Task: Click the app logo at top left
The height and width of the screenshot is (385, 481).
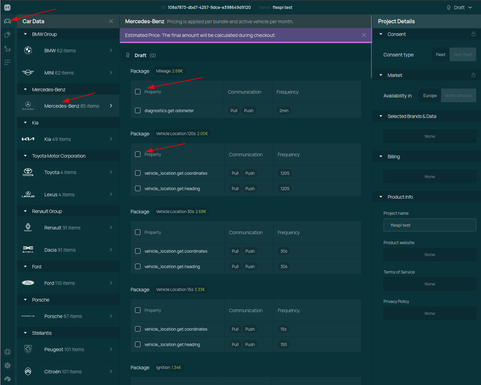Action: coord(8,7)
